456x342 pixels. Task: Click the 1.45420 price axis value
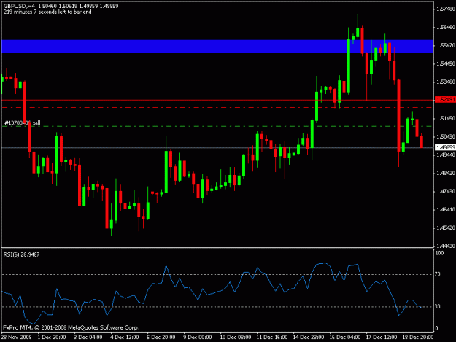(446, 228)
